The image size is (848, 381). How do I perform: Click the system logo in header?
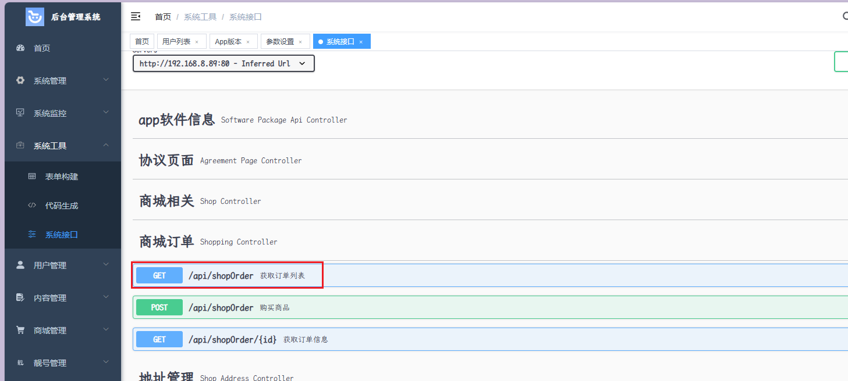click(35, 17)
